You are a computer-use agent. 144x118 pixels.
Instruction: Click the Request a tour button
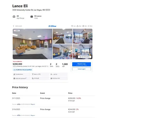(82, 64)
